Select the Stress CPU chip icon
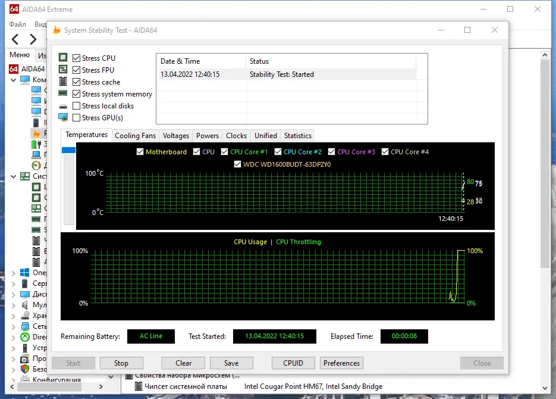Viewport: 556px width, 399px height. click(63, 58)
